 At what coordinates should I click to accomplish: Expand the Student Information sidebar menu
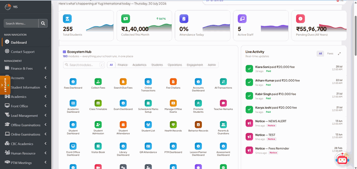[26, 87]
